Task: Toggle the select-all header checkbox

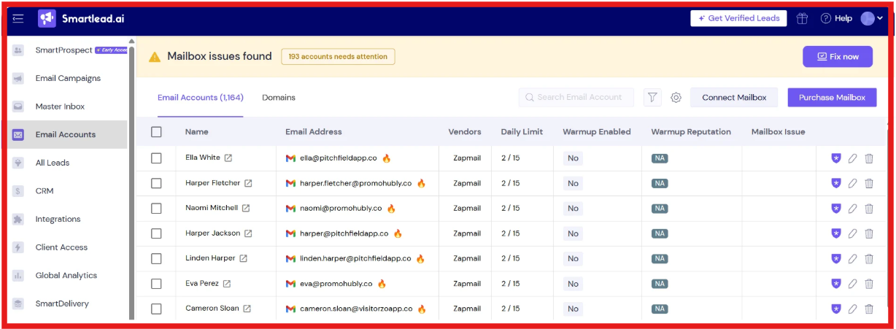Action: (x=156, y=132)
